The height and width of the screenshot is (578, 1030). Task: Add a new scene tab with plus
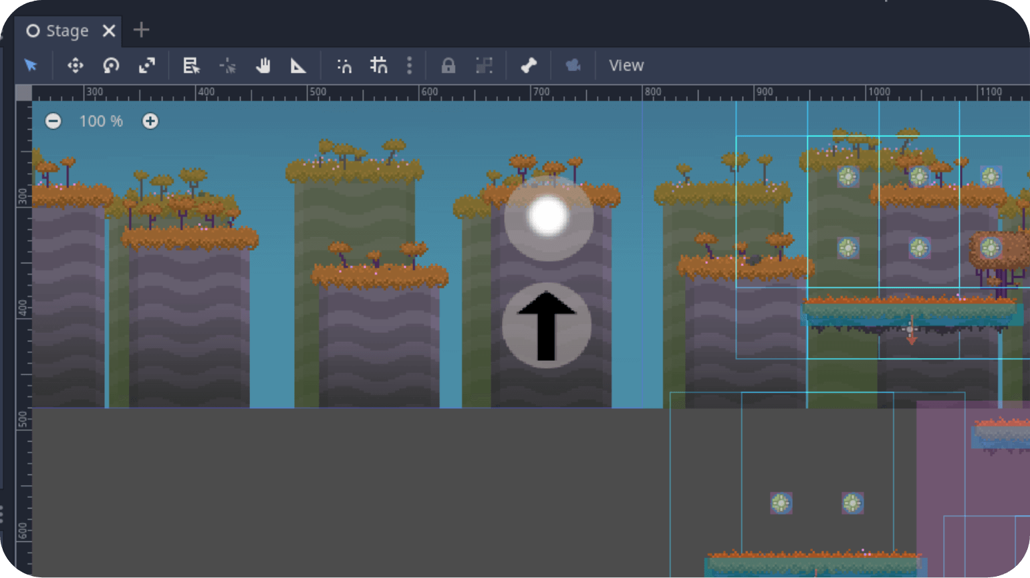coord(141,30)
